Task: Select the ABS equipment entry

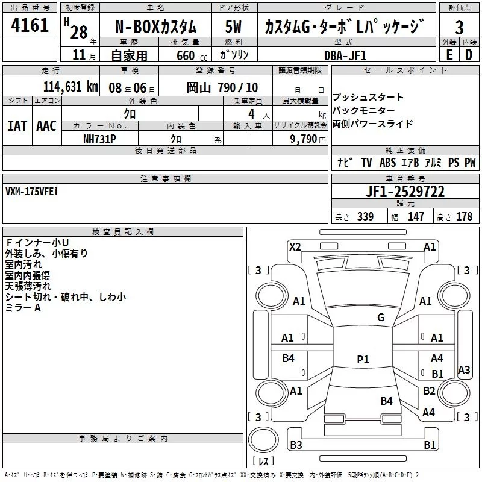Action: point(387,162)
